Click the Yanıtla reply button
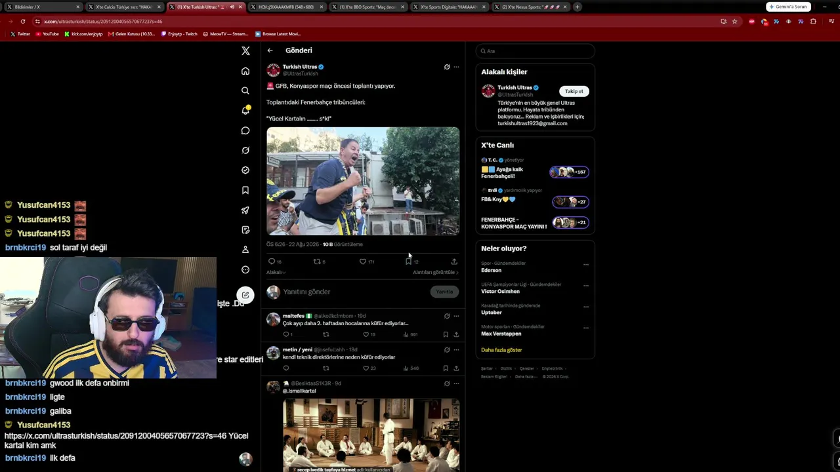Viewport: 840px width, 472px height. coord(444,292)
